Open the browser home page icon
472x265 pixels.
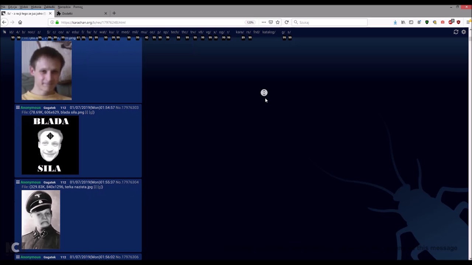20,22
